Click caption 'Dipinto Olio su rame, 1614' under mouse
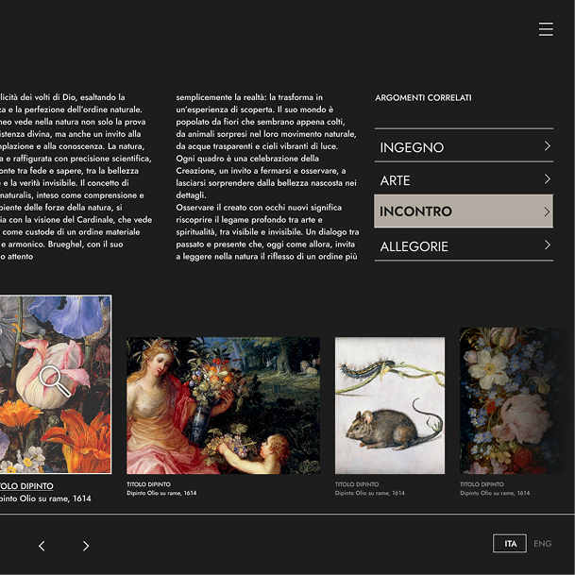The height and width of the screenshot is (575, 575). click(370, 493)
